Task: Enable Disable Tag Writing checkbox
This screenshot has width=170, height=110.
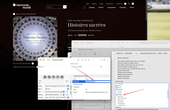Action: [116, 58]
